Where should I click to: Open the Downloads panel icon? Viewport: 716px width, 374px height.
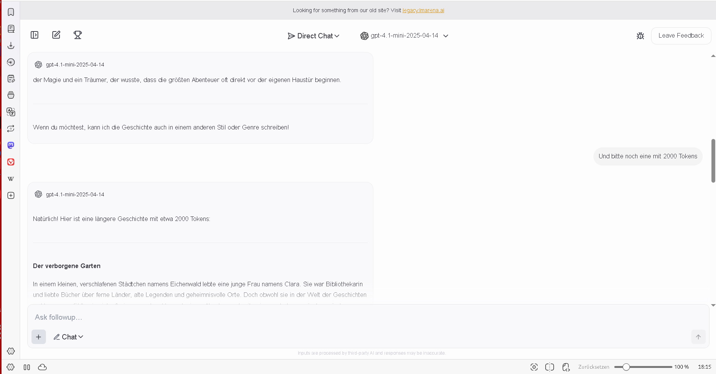click(11, 46)
